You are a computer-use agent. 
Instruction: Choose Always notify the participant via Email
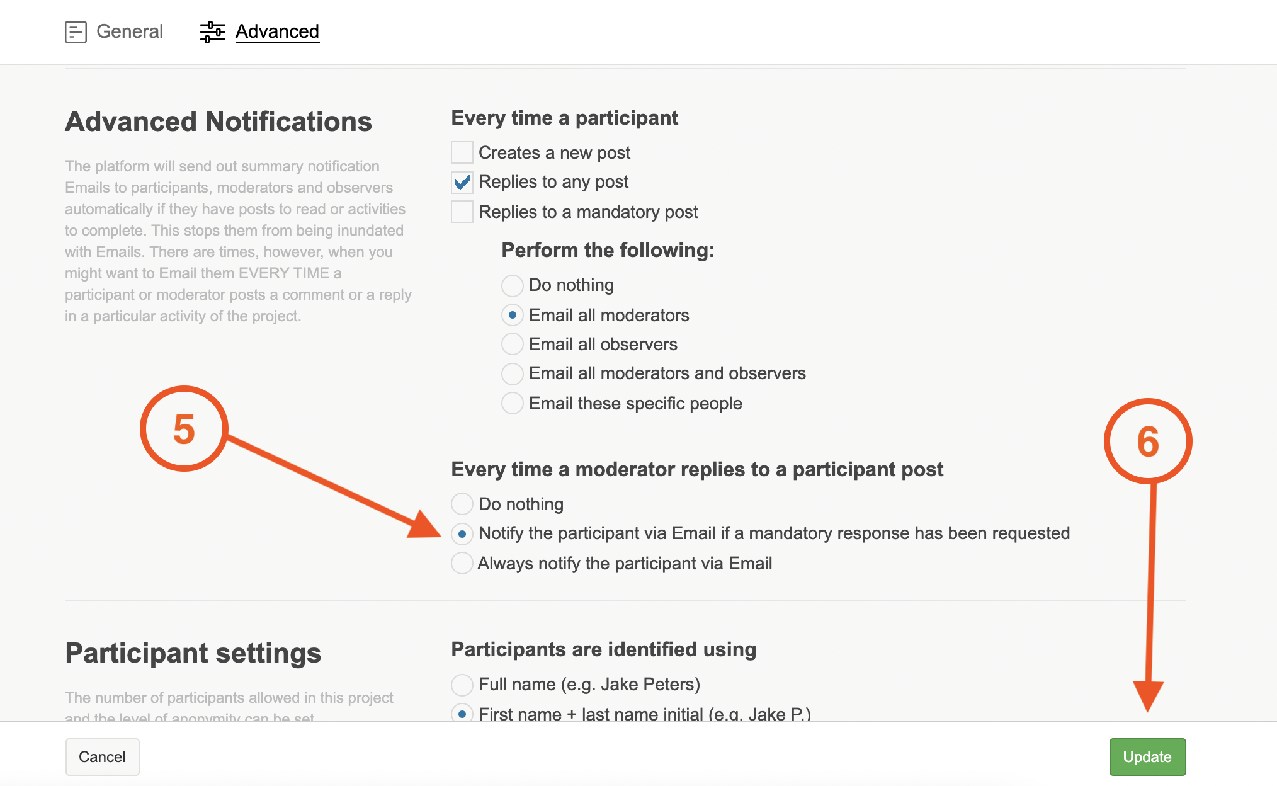462,563
